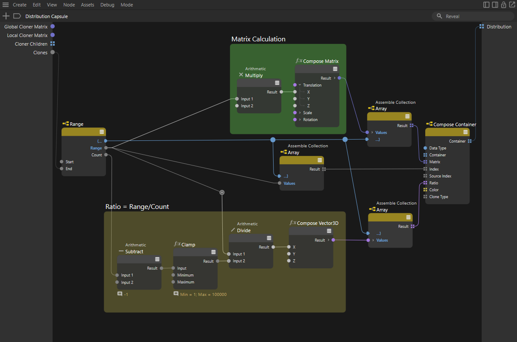The height and width of the screenshot is (342, 517).
Task: Collapse the Translation group in Compose Matrix
Action: tap(300, 85)
